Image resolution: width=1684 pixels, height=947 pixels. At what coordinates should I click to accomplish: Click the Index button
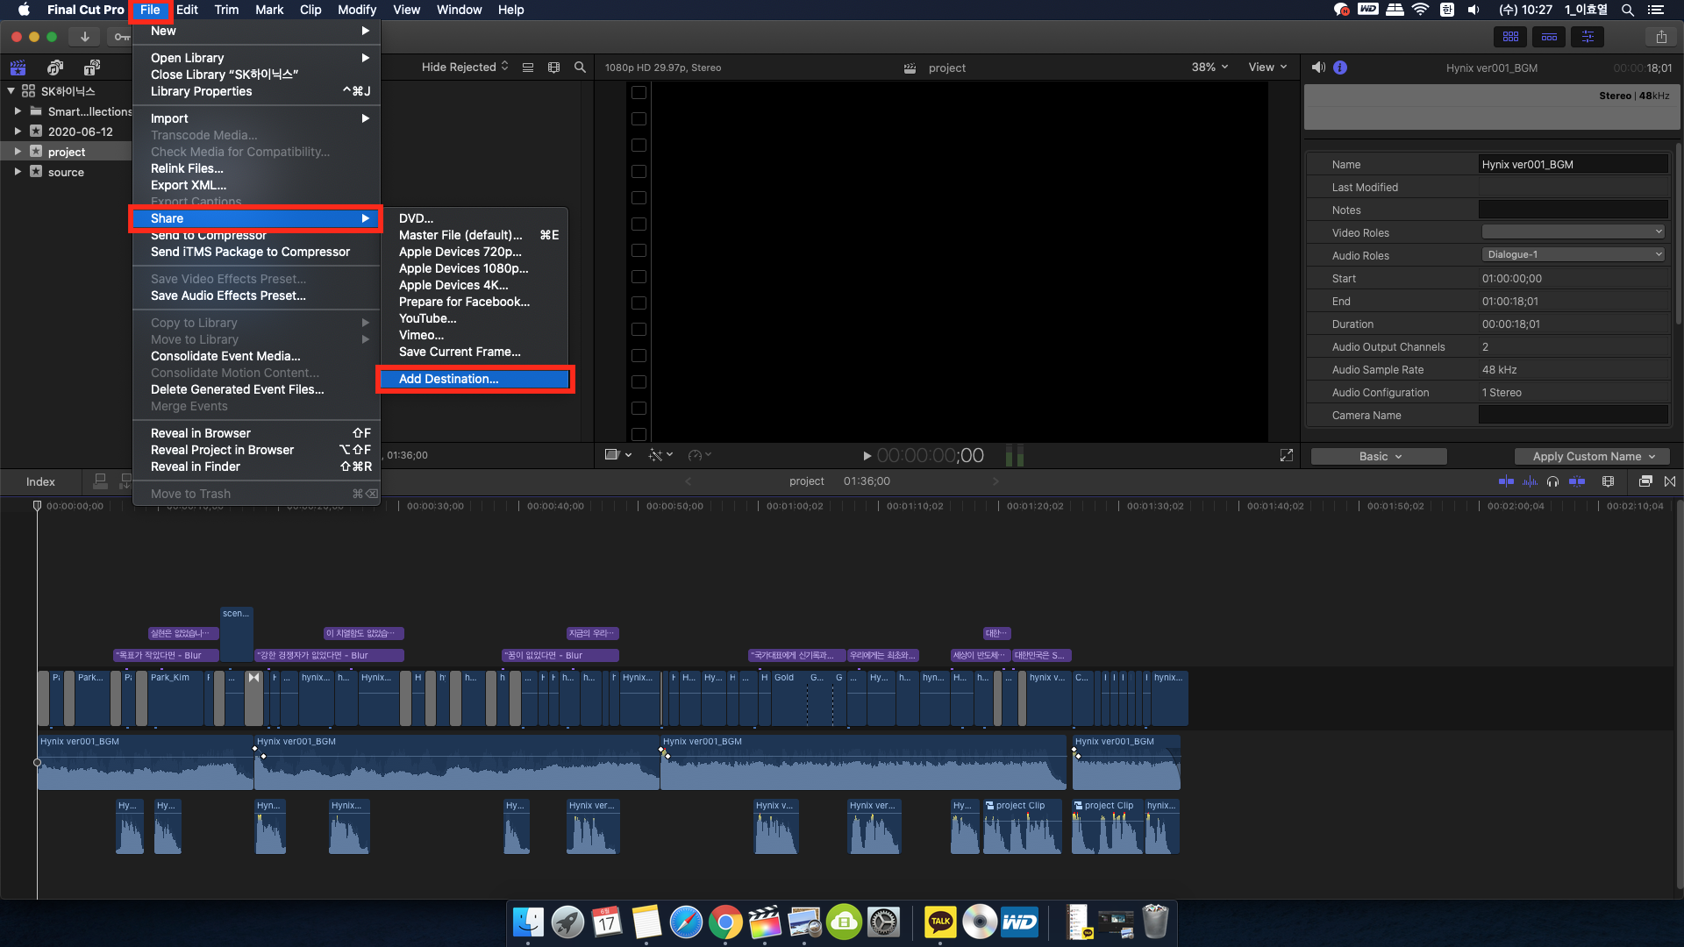40,481
